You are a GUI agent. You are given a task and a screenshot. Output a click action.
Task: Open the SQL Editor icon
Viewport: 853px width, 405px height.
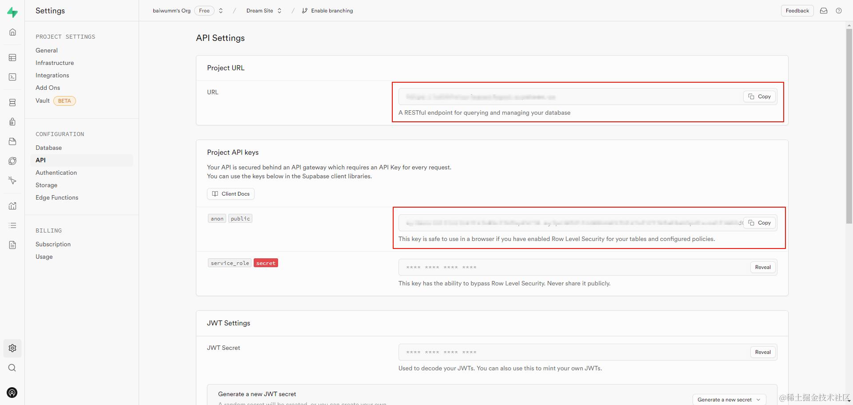coord(12,77)
